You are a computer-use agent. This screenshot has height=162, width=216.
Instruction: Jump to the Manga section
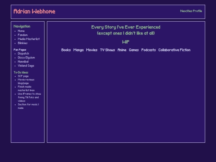point(78,50)
